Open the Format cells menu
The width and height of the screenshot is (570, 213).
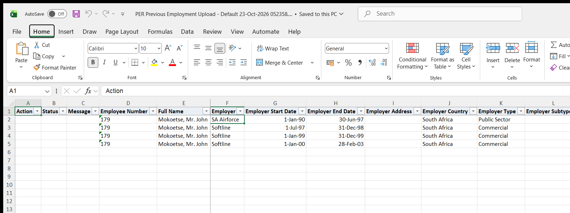pyautogui.click(x=532, y=55)
